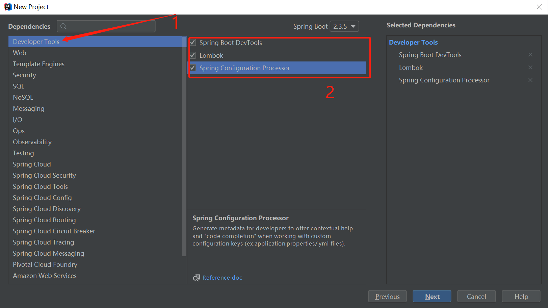This screenshot has height=308, width=548.
Task: Select the SQL category
Action: click(95, 86)
